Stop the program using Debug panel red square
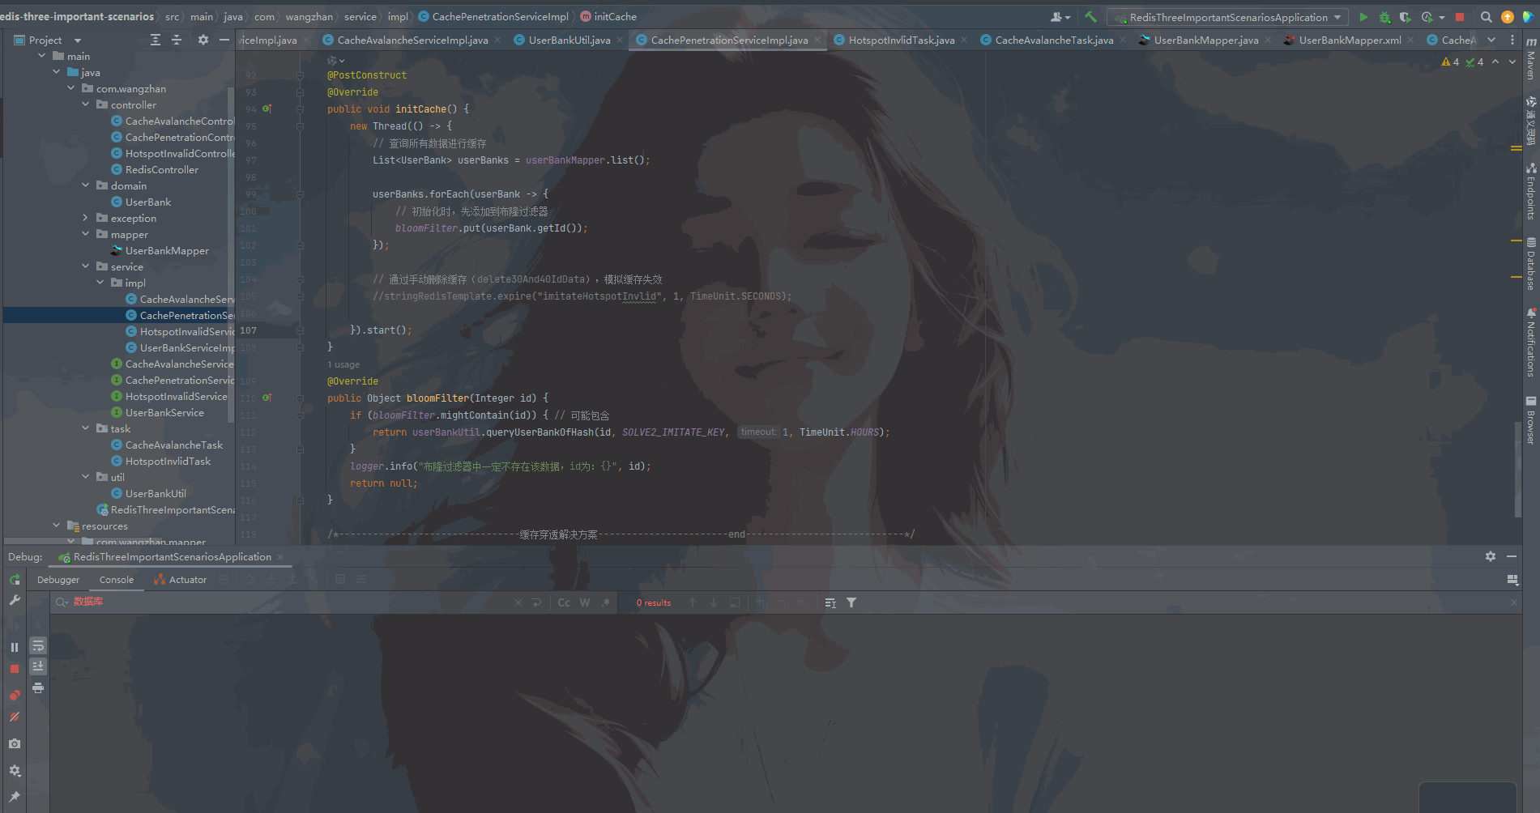The height and width of the screenshot is (813, 1540). point(15,669)
